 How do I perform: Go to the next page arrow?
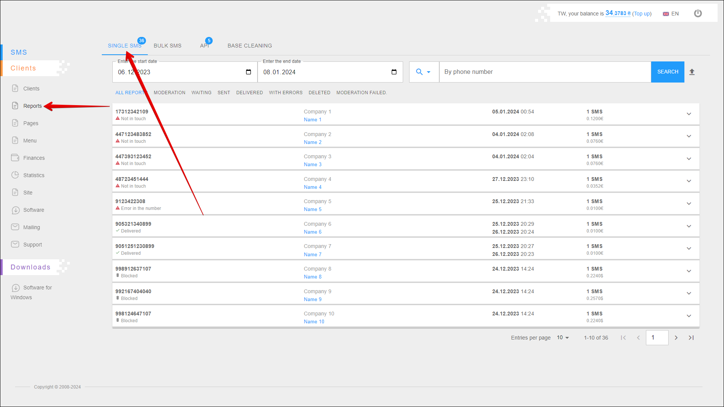pos(676,338)
